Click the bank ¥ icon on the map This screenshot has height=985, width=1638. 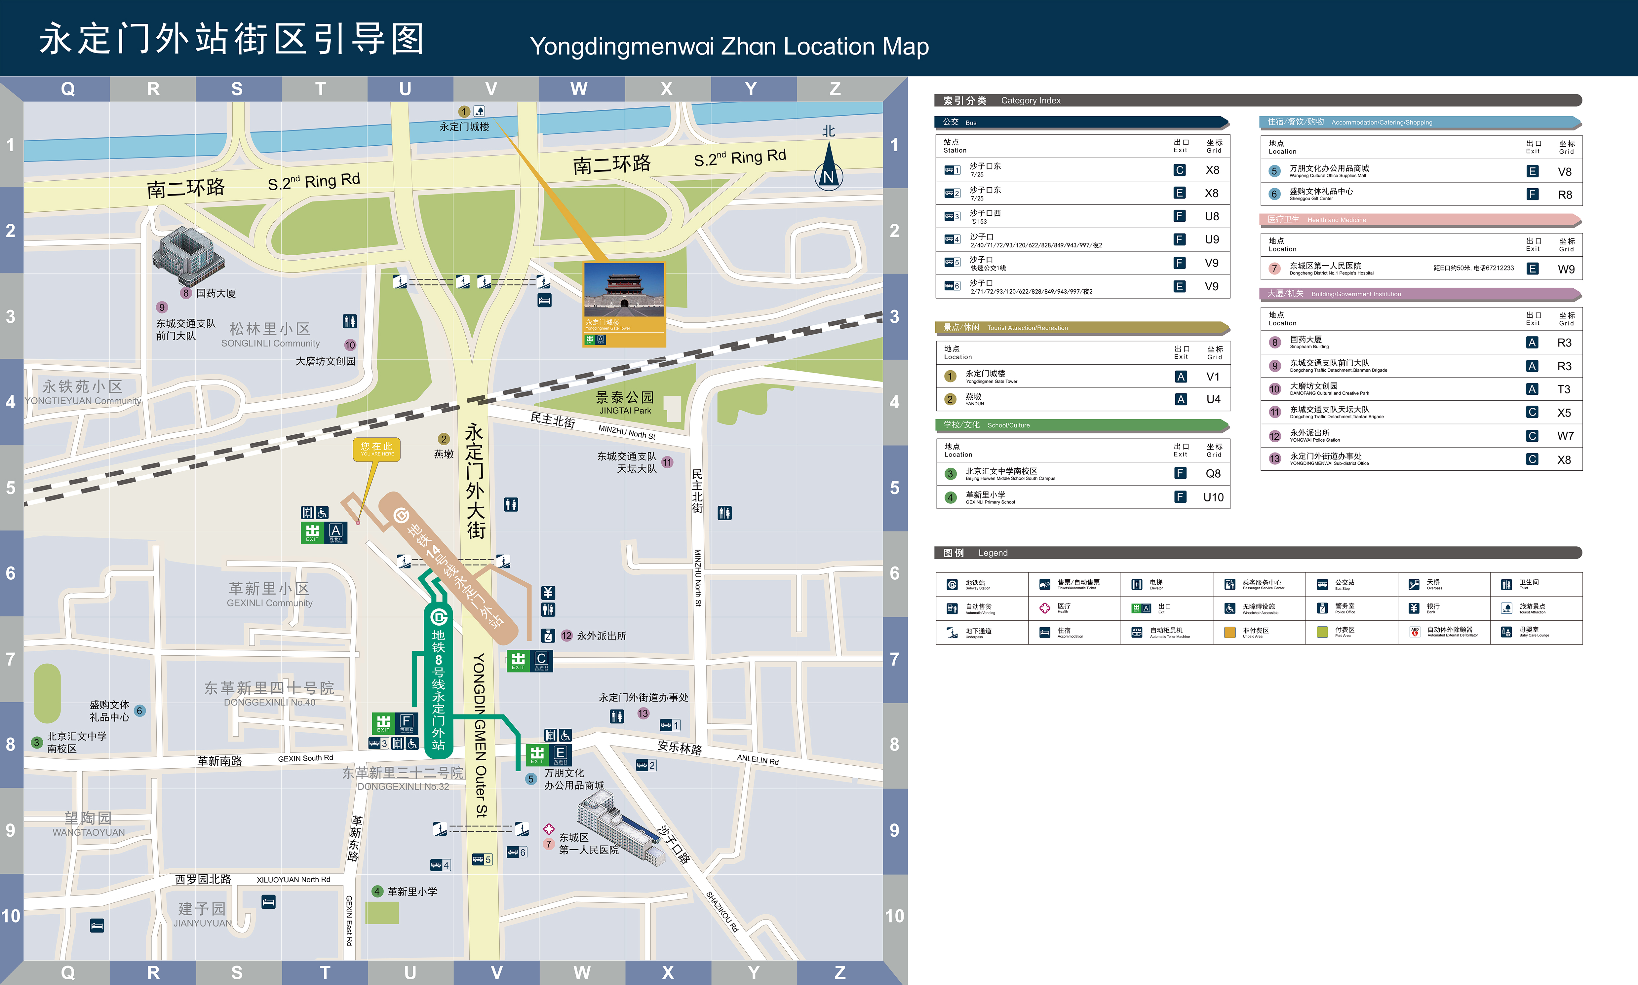tap(548, 593)
